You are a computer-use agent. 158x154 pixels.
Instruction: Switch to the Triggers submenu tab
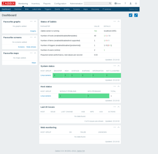(x=48, y=9)
